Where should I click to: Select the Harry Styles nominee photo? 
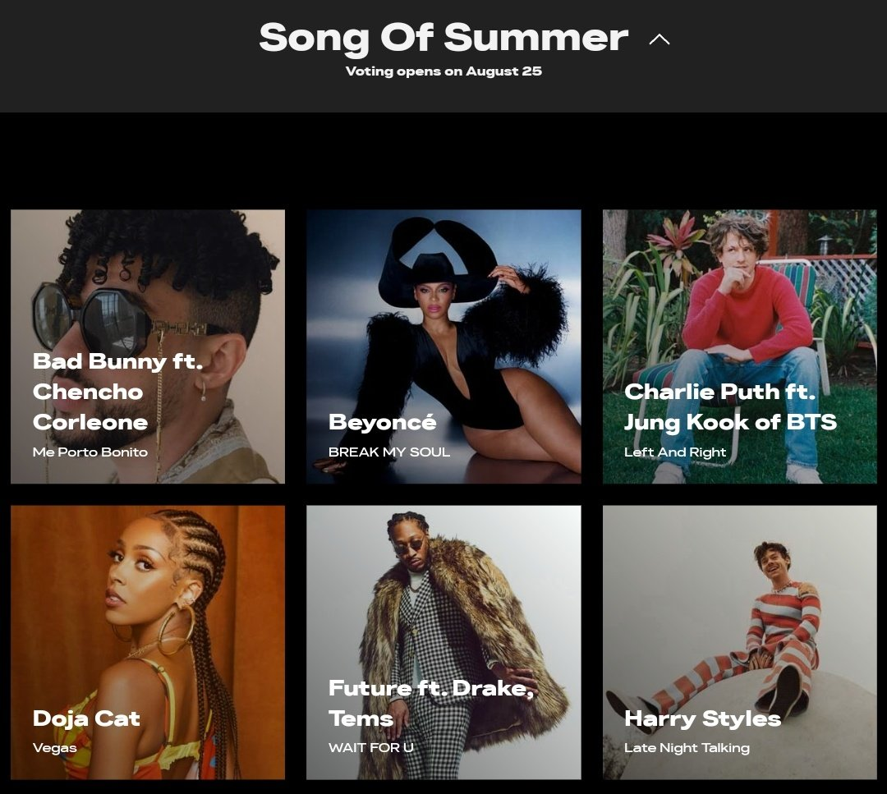click(739, 642)
